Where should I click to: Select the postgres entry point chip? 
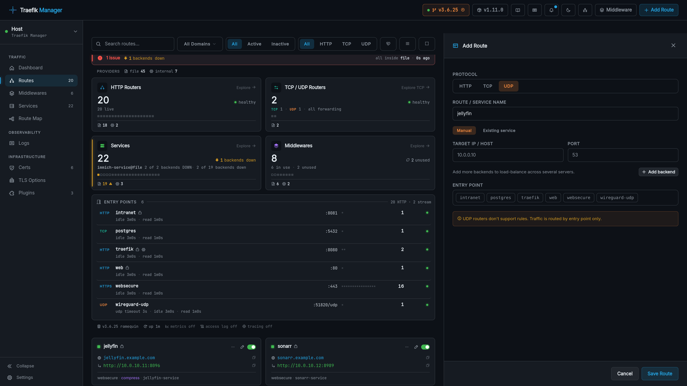pos(501,198)
